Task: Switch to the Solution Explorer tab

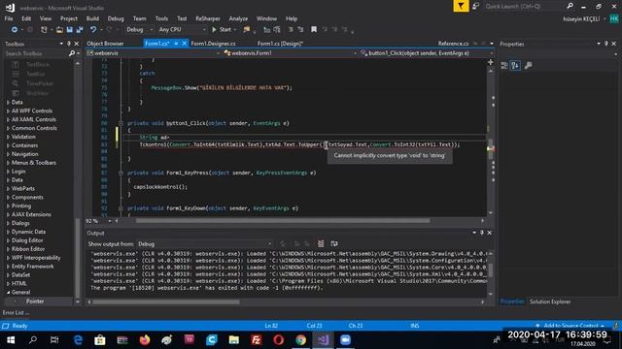Action: 550,301
